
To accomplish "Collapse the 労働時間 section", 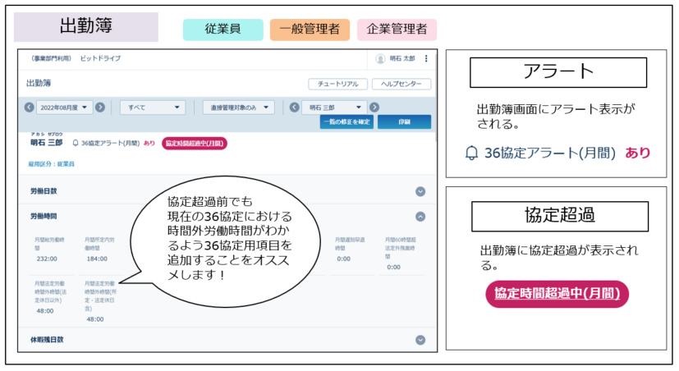I will point(420,217).
